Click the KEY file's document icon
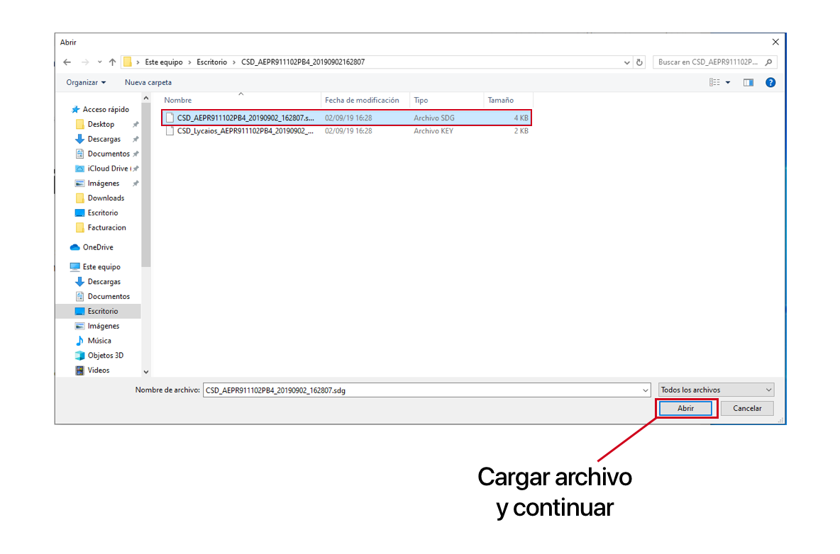 [x=170, y=131]
